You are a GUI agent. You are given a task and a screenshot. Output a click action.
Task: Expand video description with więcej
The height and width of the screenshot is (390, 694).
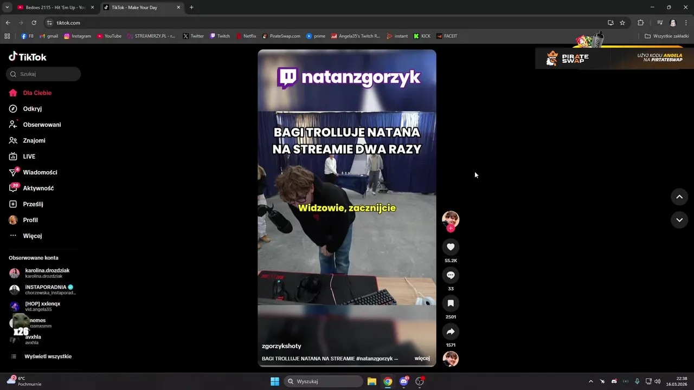422,359
